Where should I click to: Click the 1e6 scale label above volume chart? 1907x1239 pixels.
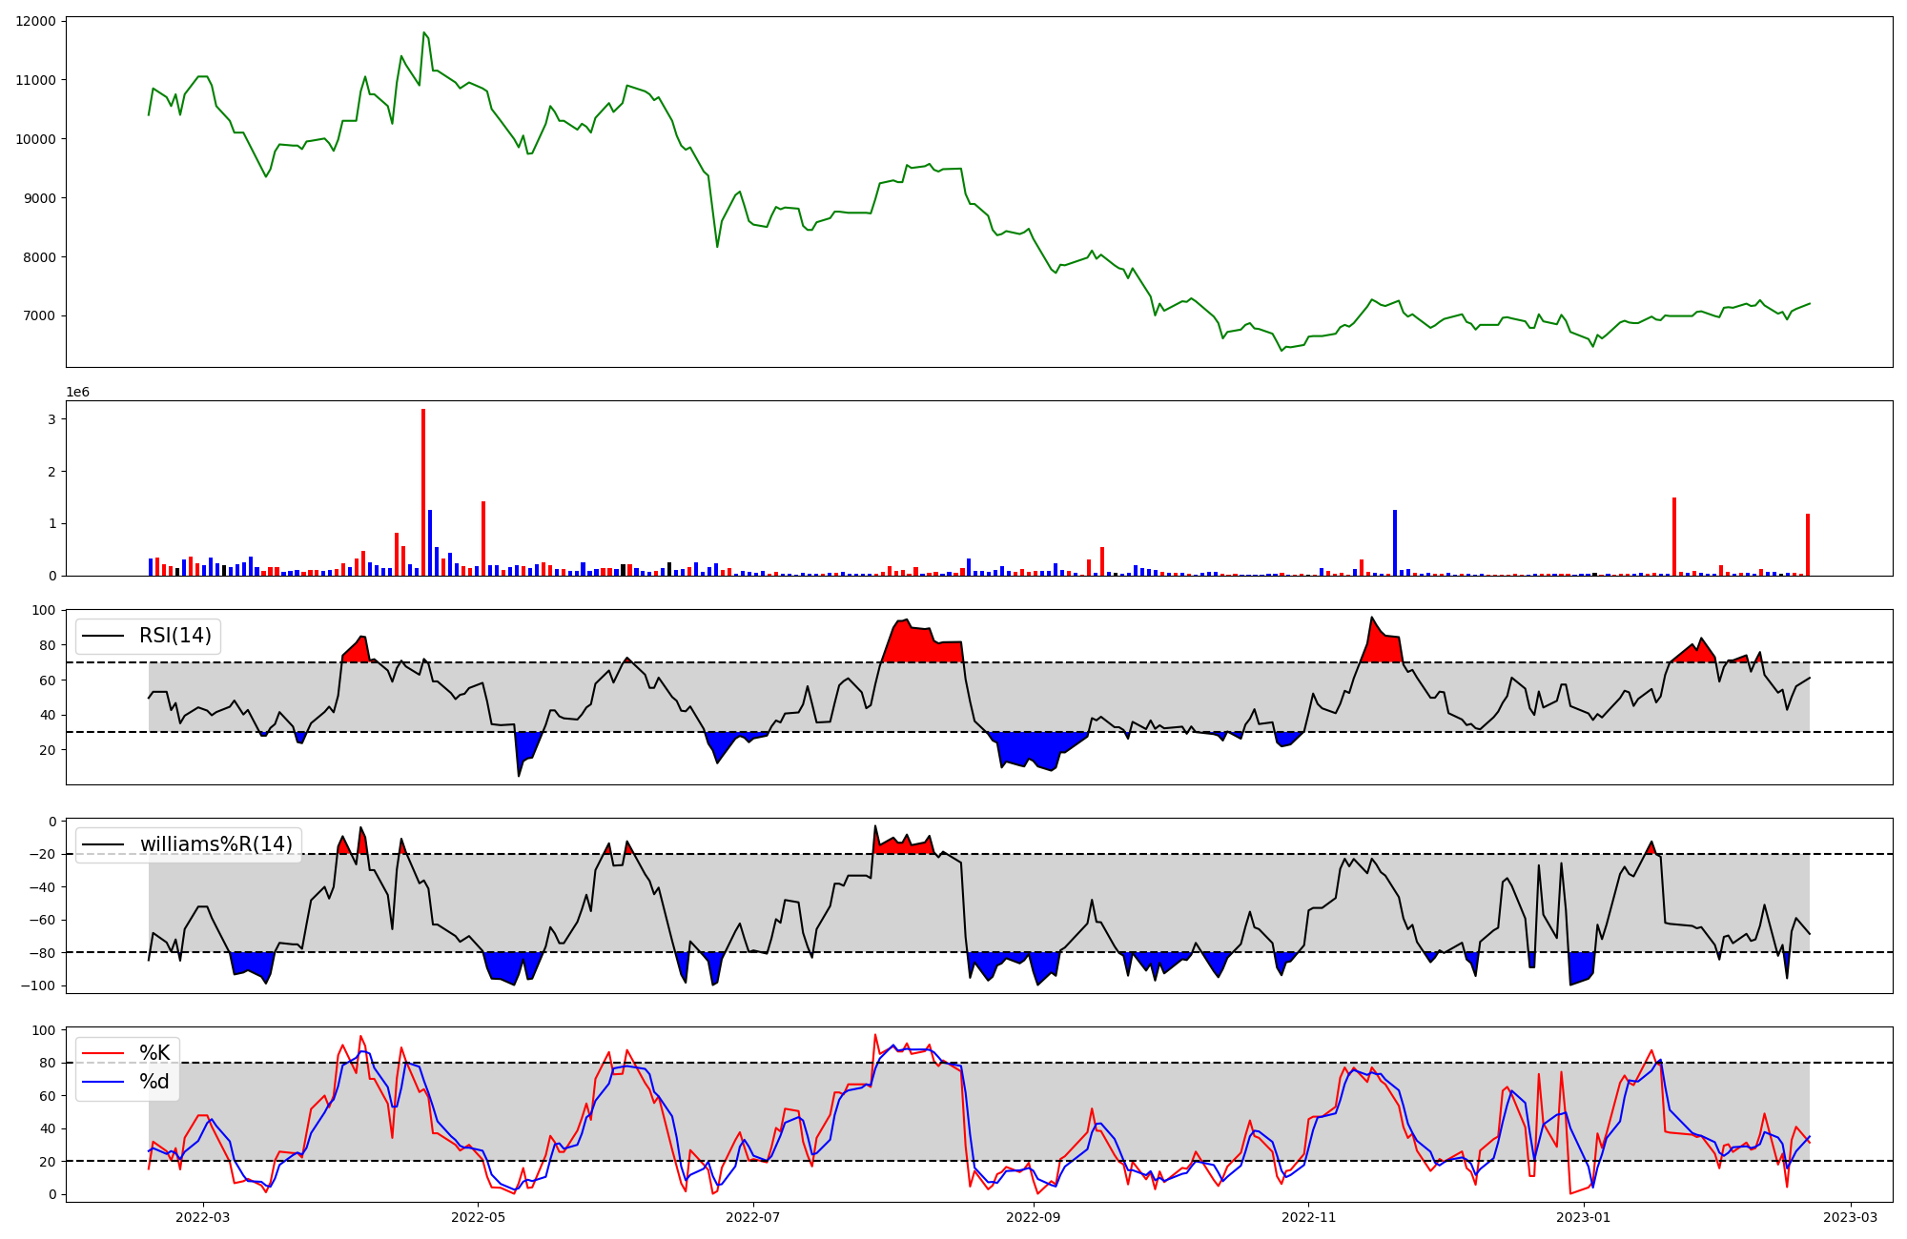click(x=77, y=393)
